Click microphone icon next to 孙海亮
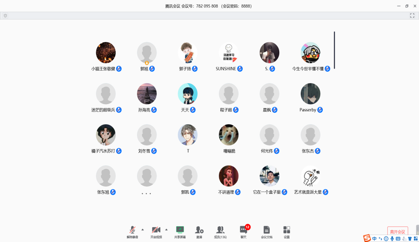This screenshot has width=419, height=242. 154,110
